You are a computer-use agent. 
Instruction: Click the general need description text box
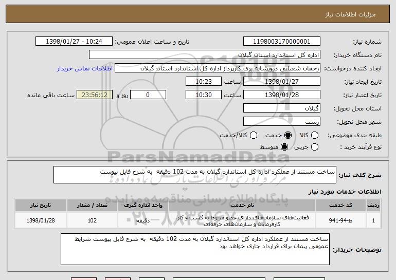tap(195, 175)
